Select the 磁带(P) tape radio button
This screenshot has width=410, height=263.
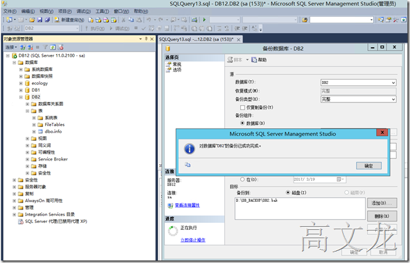347,192
